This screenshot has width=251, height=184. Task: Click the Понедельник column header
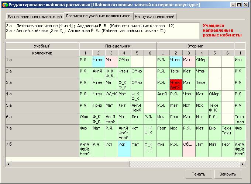tap(118, 46)
